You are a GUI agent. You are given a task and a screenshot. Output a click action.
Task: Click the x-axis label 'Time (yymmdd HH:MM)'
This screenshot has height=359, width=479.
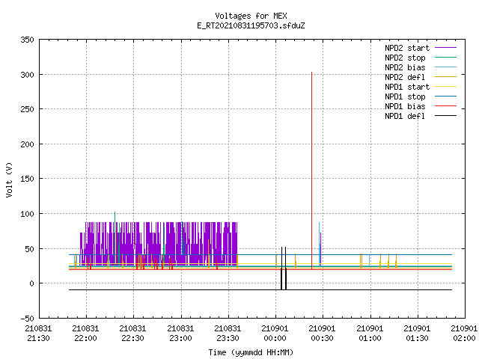[251, 352]
